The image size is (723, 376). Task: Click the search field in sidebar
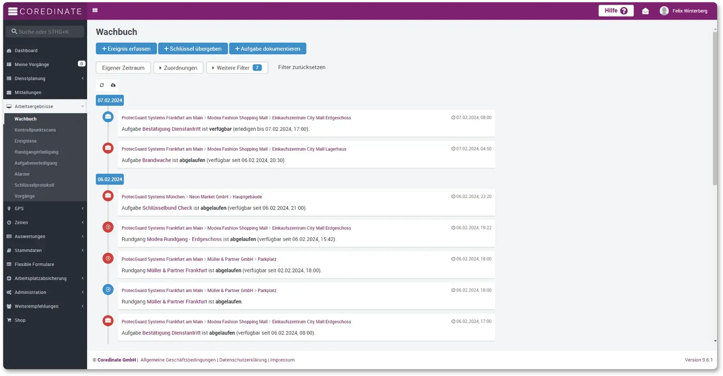45,32
